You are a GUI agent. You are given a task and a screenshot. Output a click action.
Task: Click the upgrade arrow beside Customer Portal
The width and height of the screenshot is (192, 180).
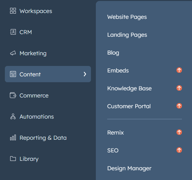(x=179, y=106)
